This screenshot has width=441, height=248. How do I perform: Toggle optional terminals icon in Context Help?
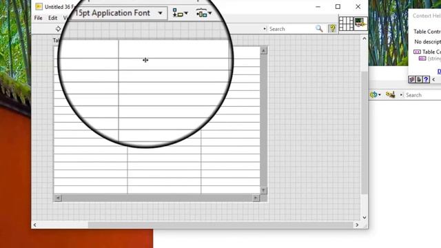coord(412,80)
